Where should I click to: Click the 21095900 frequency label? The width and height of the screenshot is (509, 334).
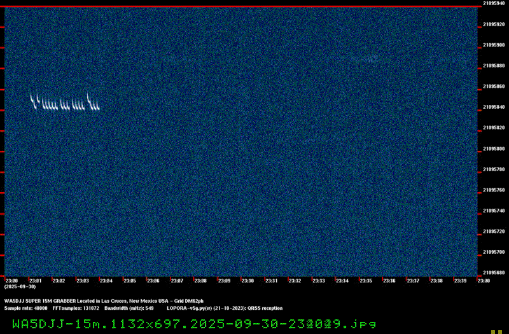494,45
